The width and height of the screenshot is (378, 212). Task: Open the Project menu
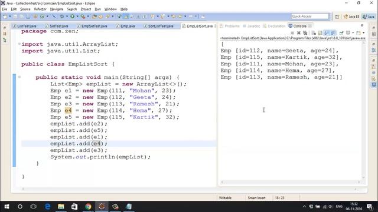point(86,9)
